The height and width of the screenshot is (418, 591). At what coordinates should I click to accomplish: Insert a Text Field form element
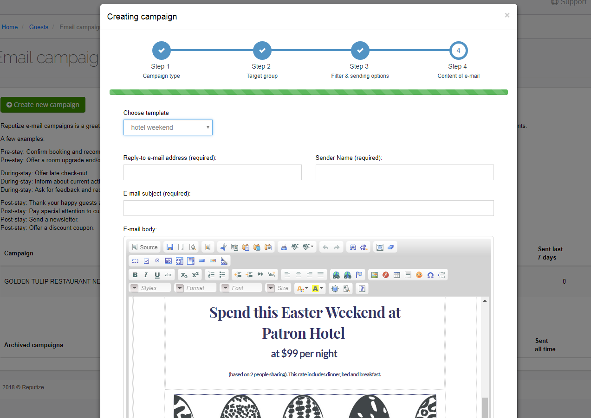[x=169, y=261]
